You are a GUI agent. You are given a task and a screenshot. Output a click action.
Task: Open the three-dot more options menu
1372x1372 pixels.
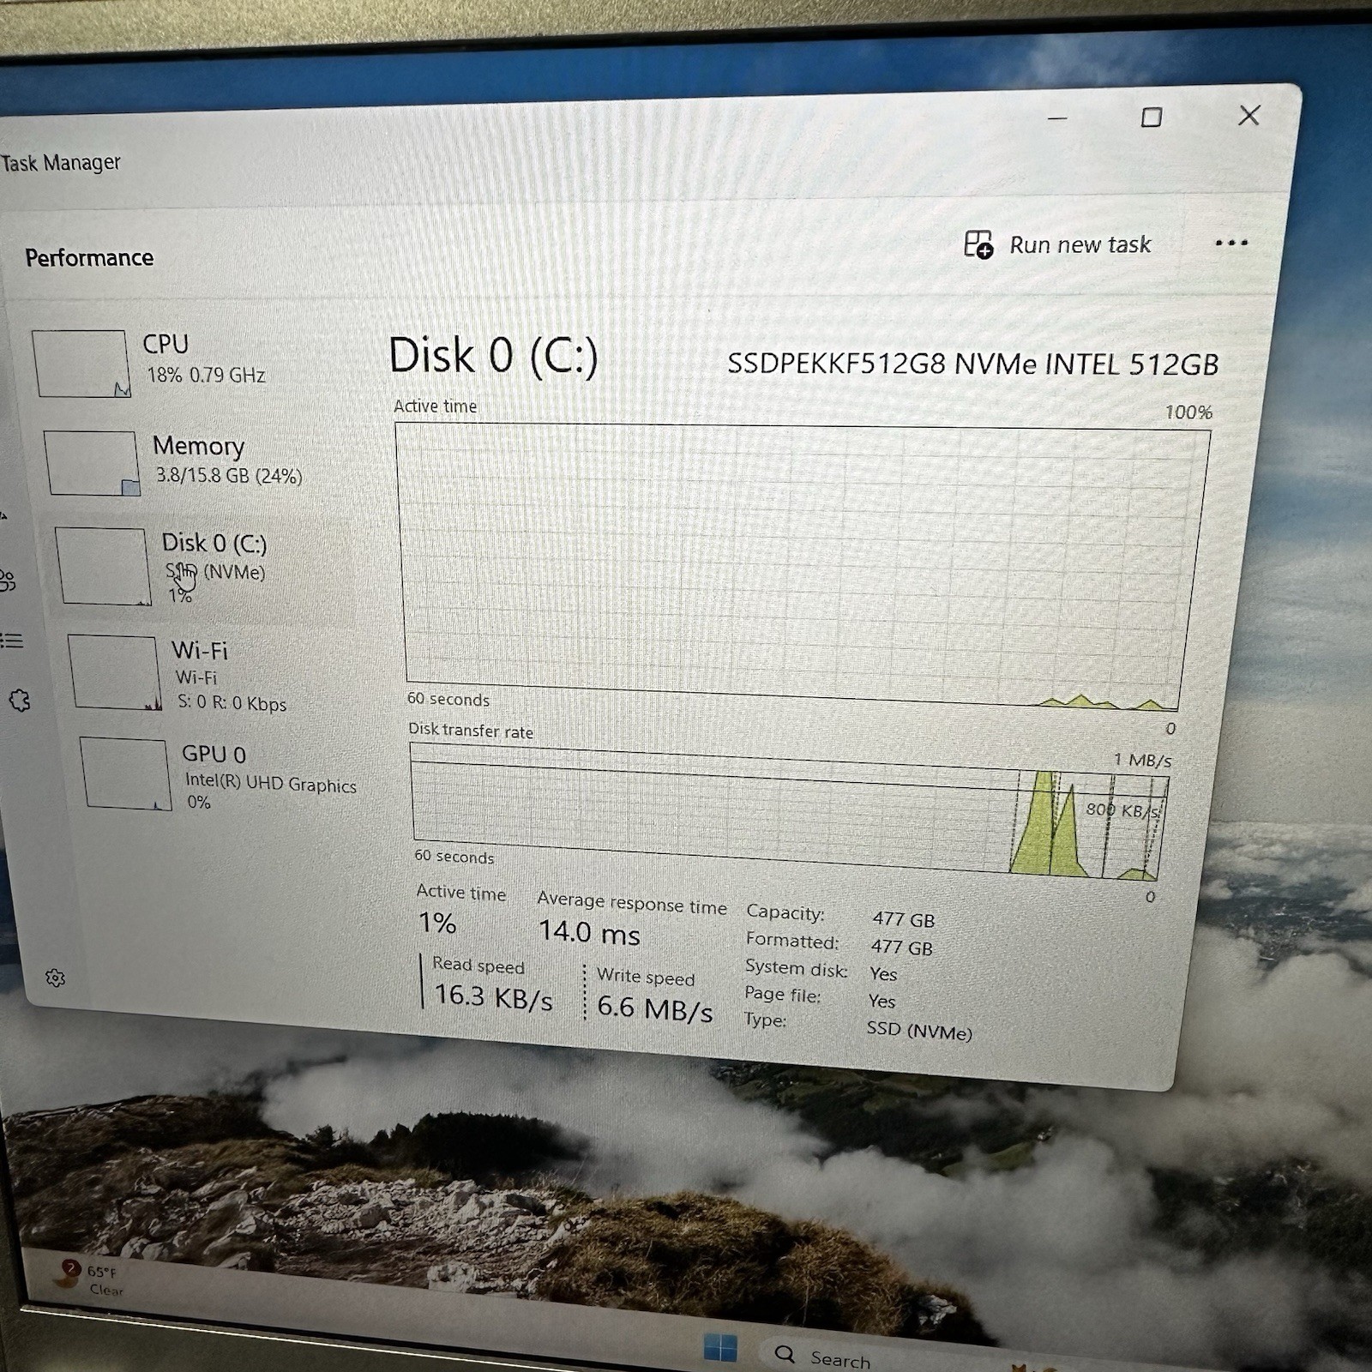click(1231, 244)
